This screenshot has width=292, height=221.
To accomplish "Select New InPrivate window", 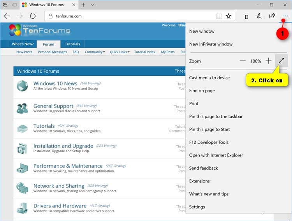I will click(x=211, y=44).
